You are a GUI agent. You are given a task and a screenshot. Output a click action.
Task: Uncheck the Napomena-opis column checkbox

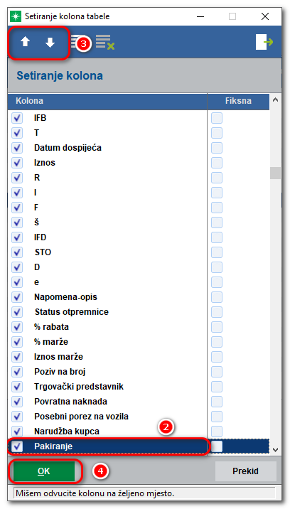[x=17, y=297]
